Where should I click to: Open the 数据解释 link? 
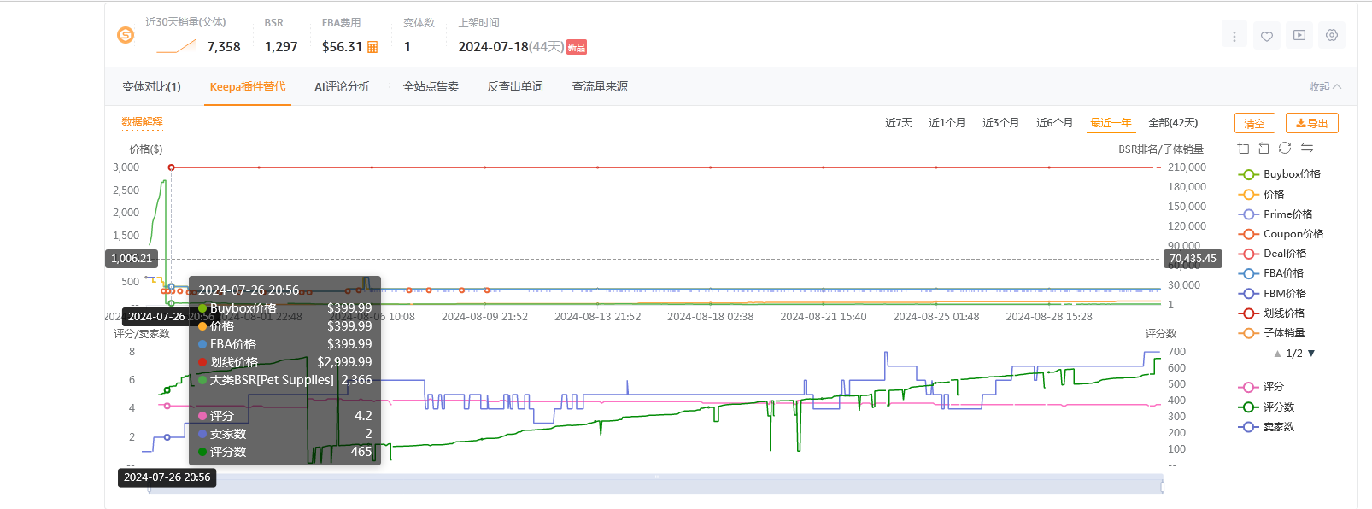pyautogui.click(x=142, y=122)
